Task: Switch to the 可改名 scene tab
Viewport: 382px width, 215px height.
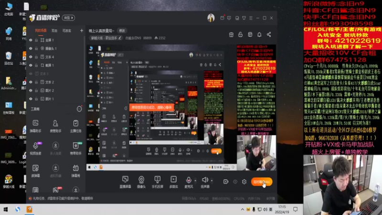Action: point(67,31)
